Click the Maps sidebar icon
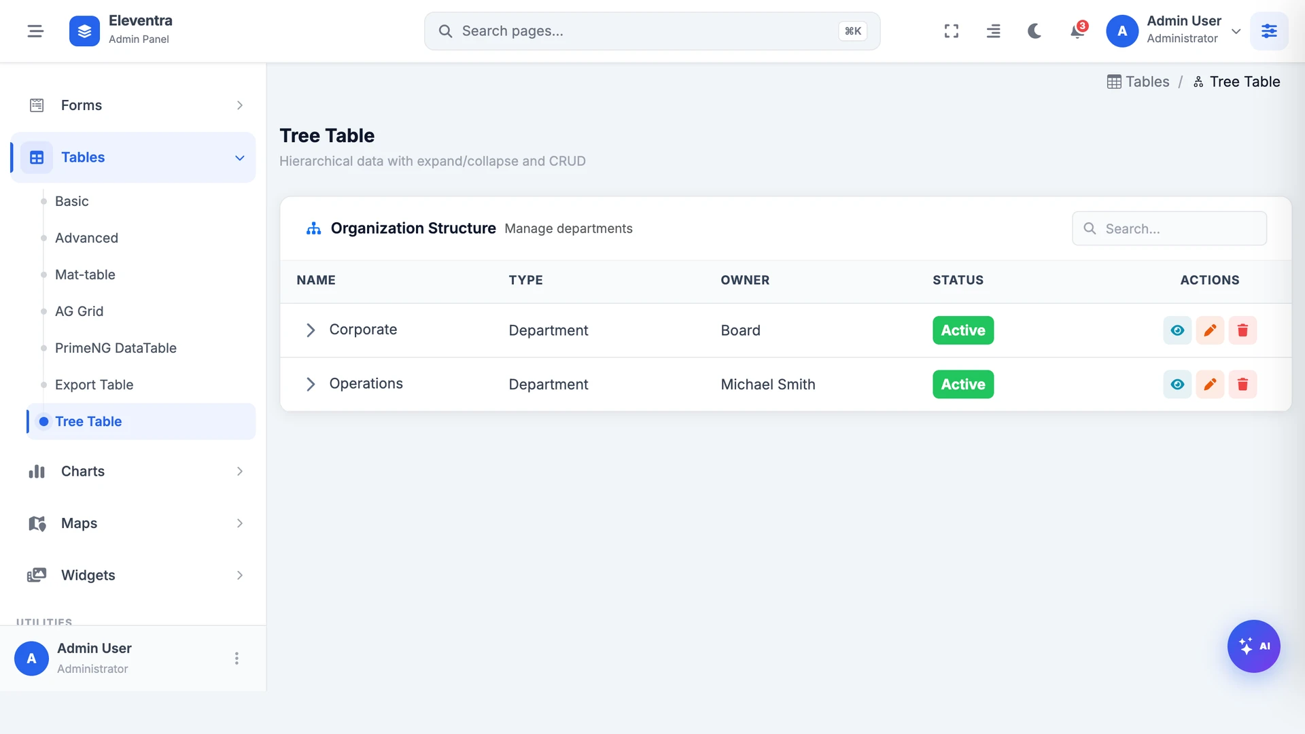The width and height of the screenshot is (1305, 734). [37, 523]
